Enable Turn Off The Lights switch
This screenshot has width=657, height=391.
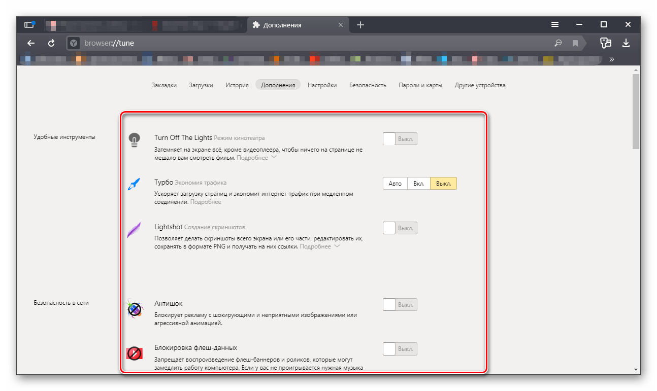[400, 138]
